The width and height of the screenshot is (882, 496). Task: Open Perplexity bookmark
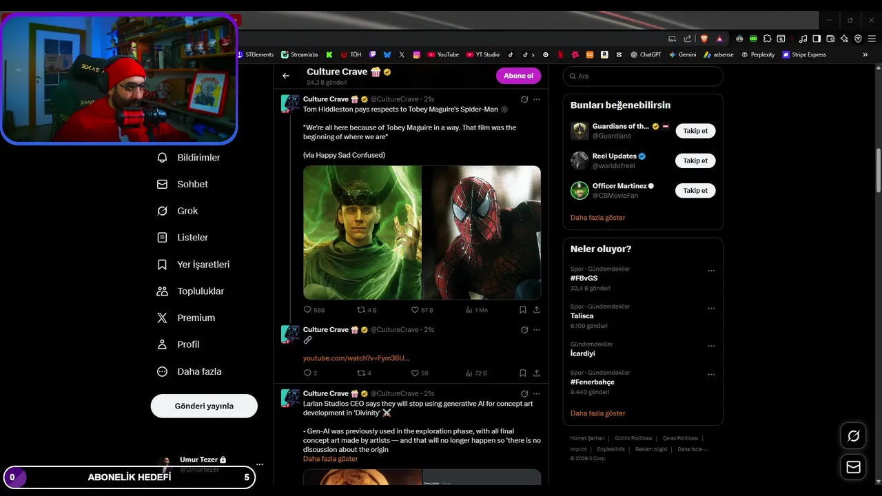pyautogui.click(x=758, y=54)
